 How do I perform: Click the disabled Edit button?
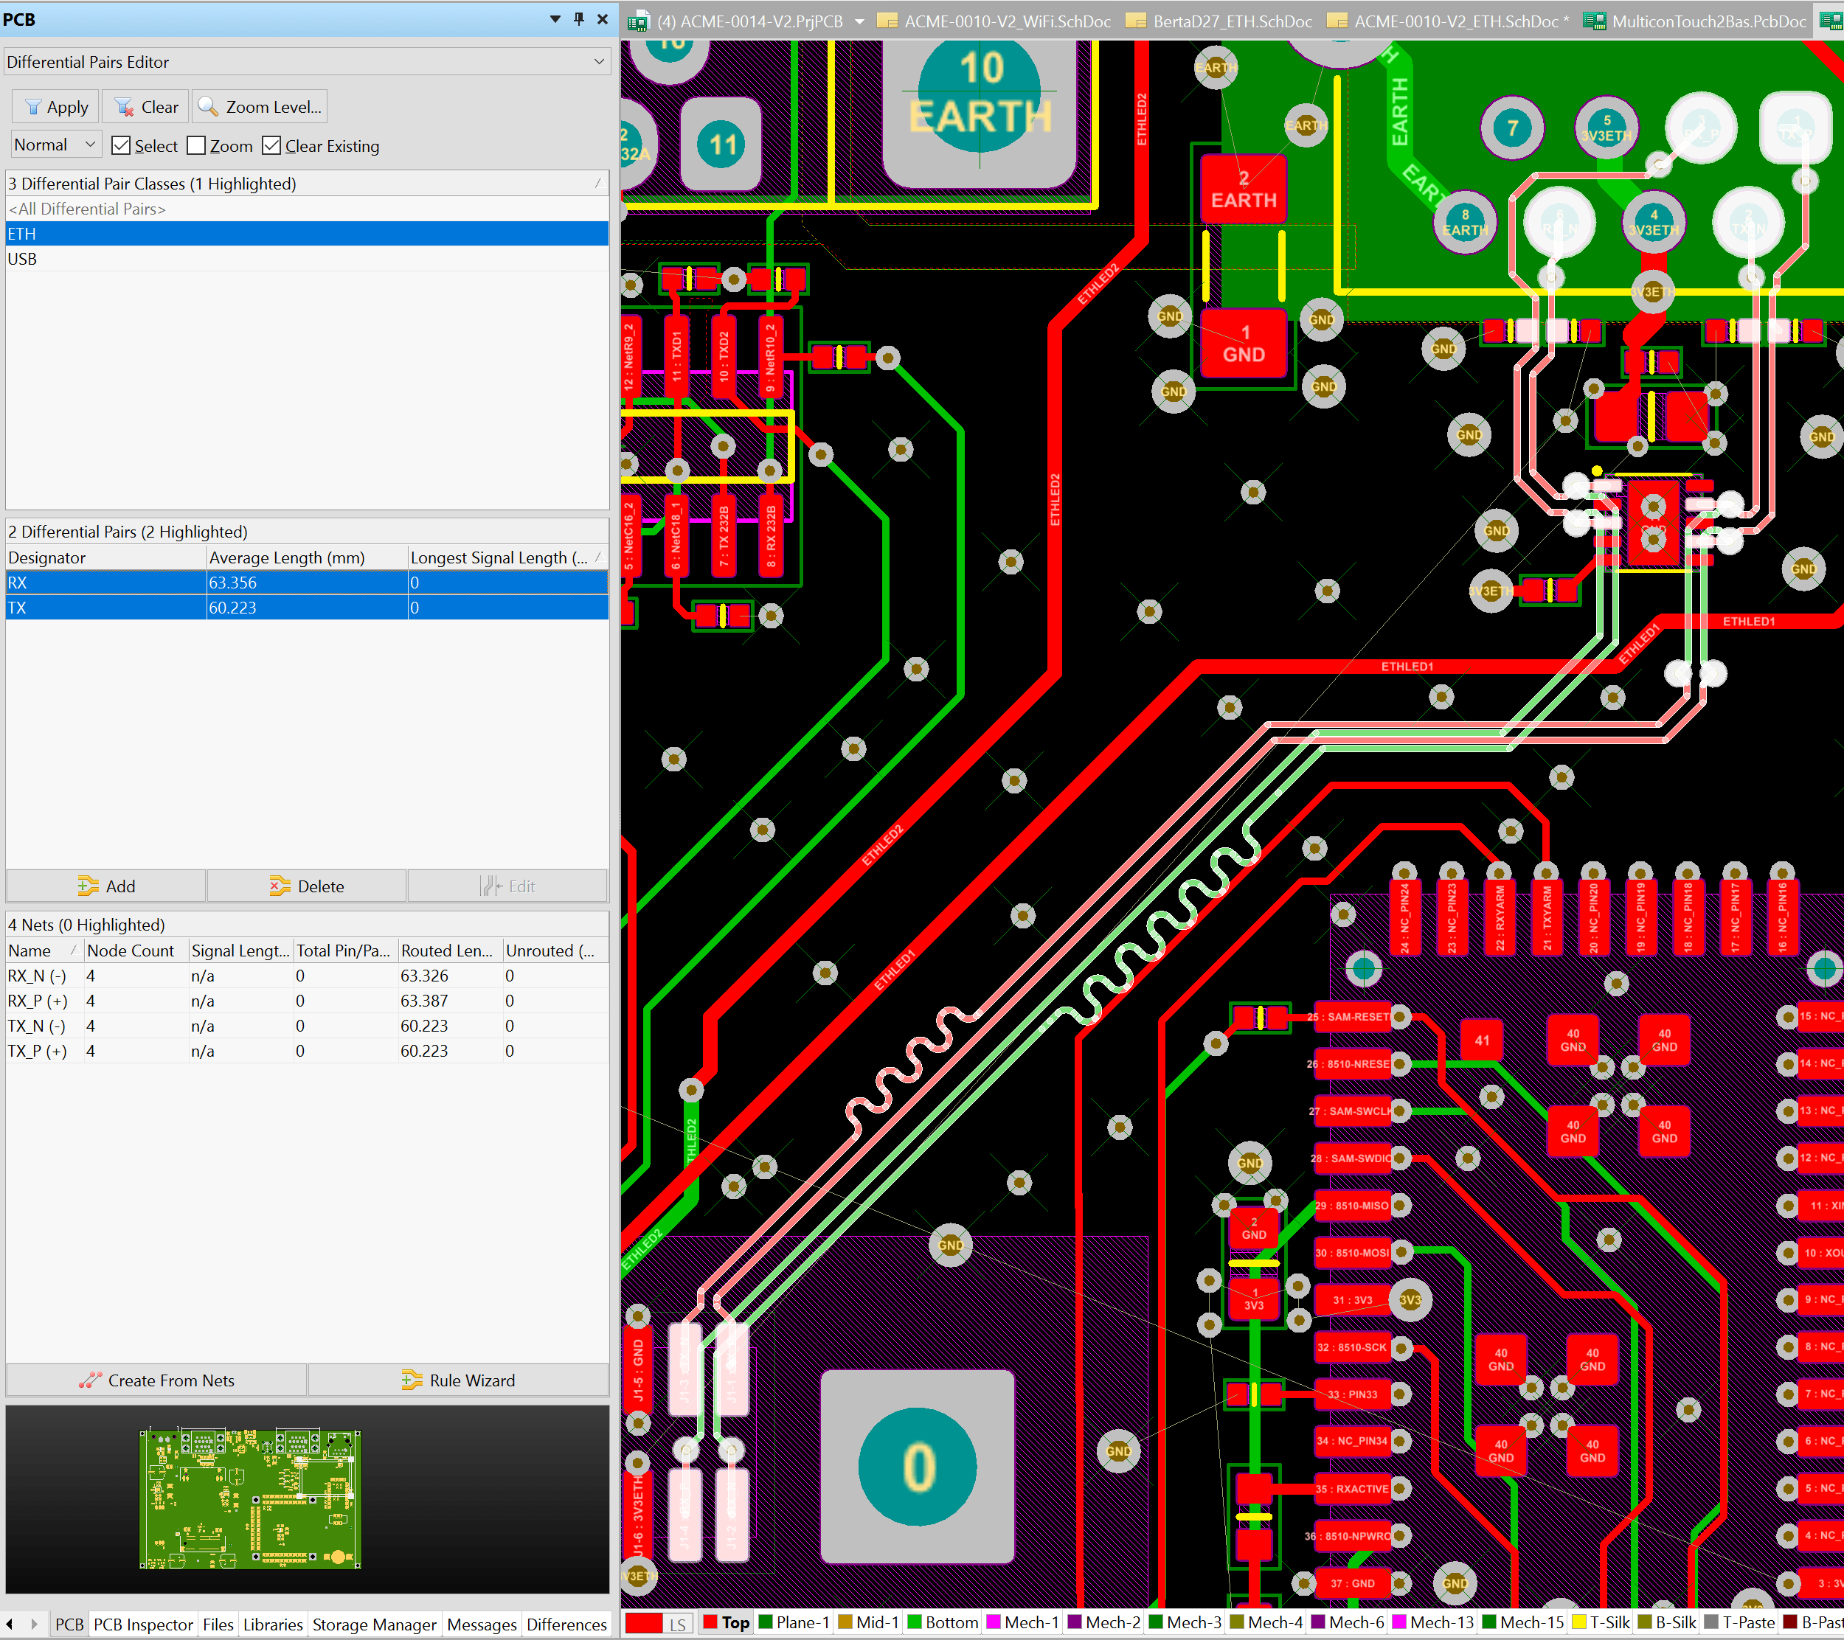[508, 885]
